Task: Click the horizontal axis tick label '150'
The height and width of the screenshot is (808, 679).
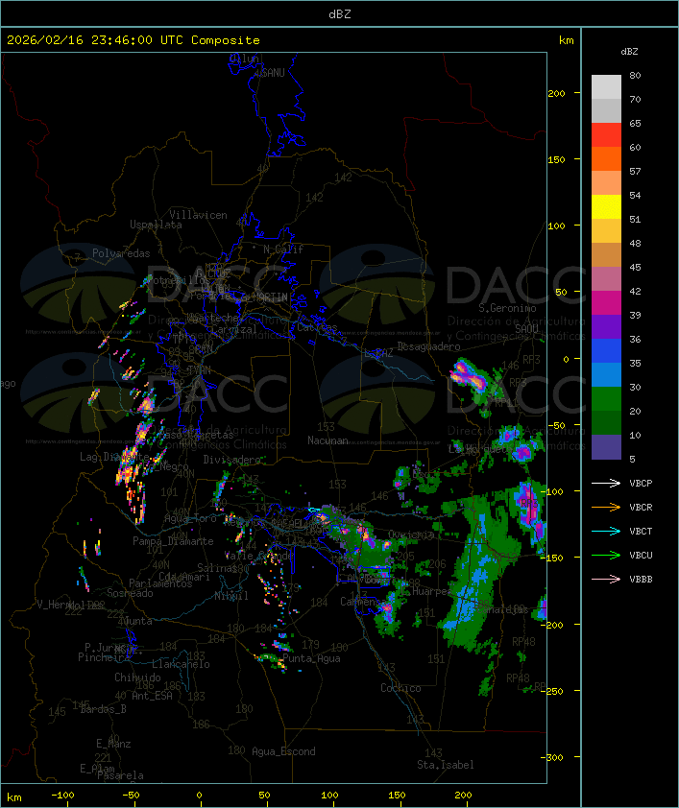Action: click(x=397, y=796)
